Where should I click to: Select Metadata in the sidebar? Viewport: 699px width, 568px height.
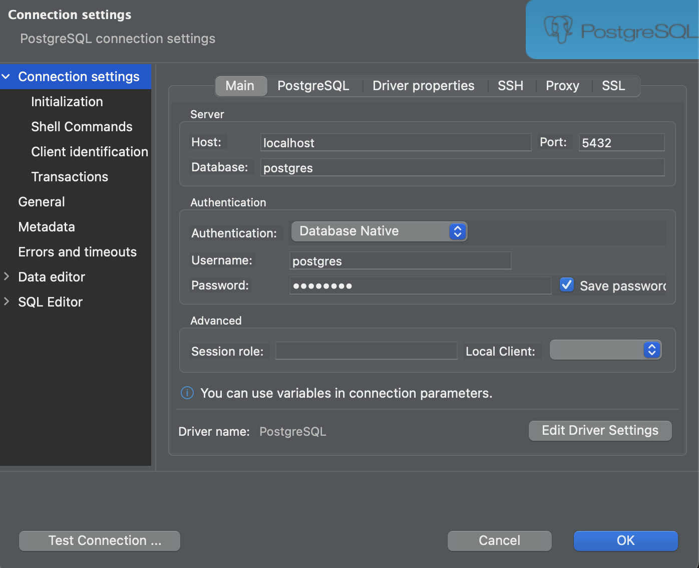pos(76,227)
